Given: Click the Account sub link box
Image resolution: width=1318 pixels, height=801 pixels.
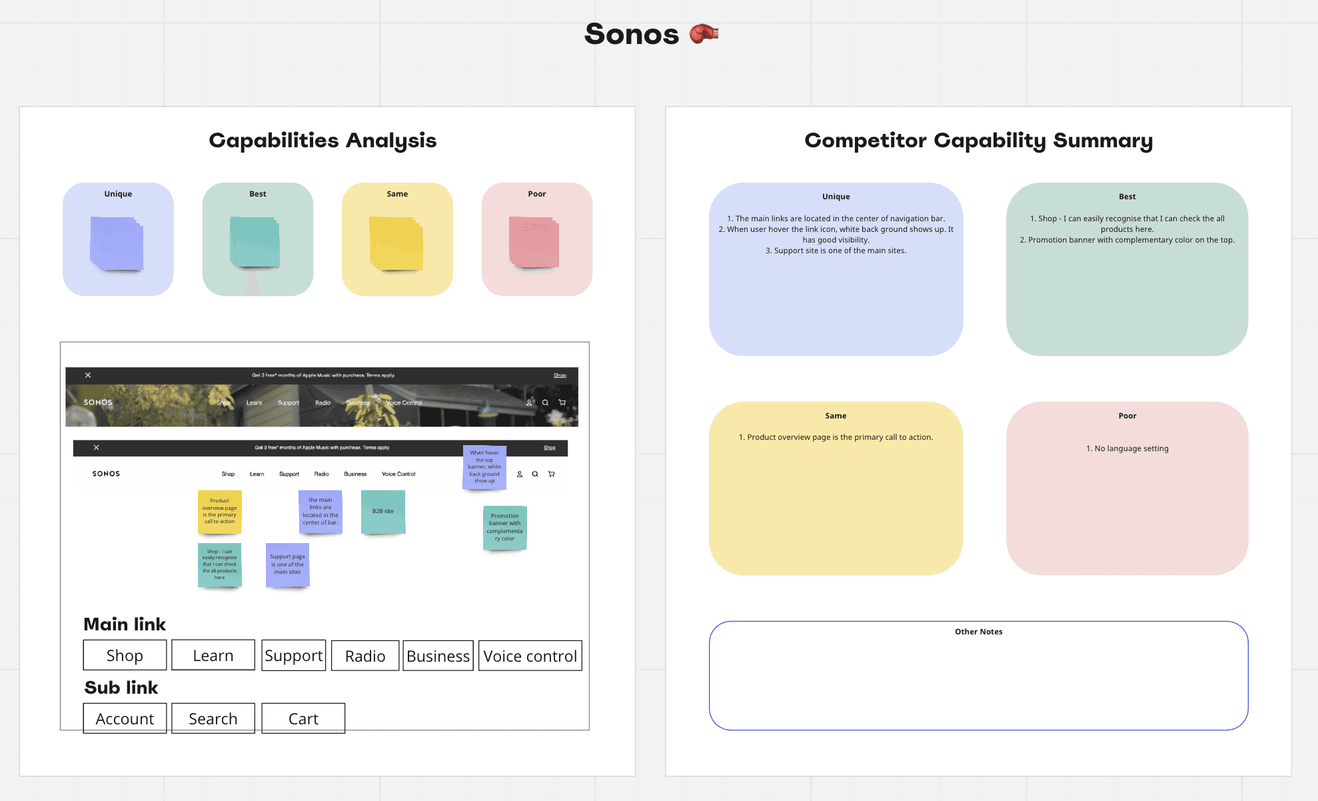Looking at the screenshot, I should coord(125,718).
